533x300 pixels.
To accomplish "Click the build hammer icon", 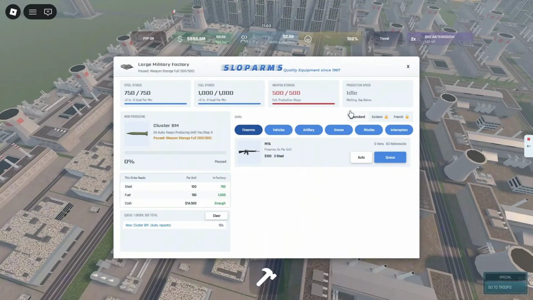I will click(x=266, y=277).
